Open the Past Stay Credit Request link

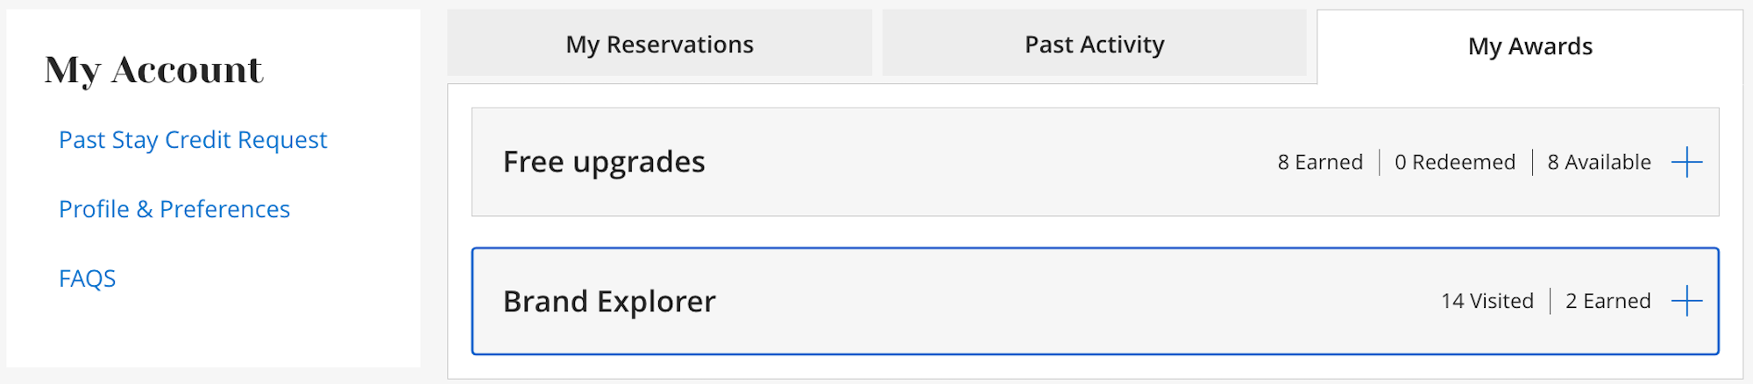(x=193, y=140)
